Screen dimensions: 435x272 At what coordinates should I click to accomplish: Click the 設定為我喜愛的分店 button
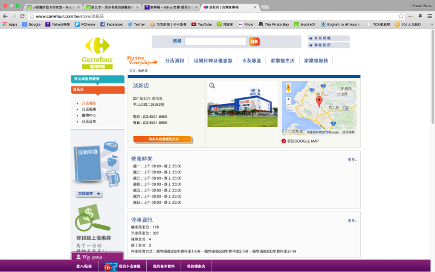click(163, 139)
